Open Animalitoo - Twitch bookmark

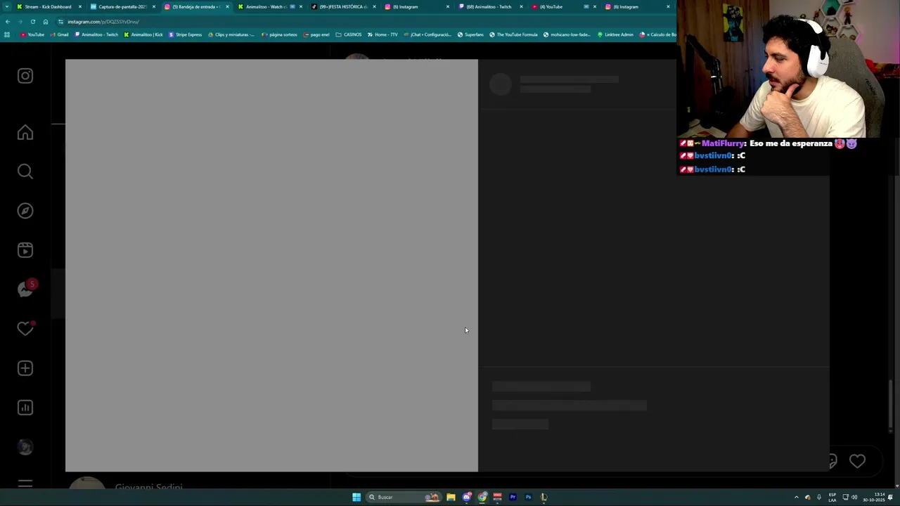pos(96,34)
